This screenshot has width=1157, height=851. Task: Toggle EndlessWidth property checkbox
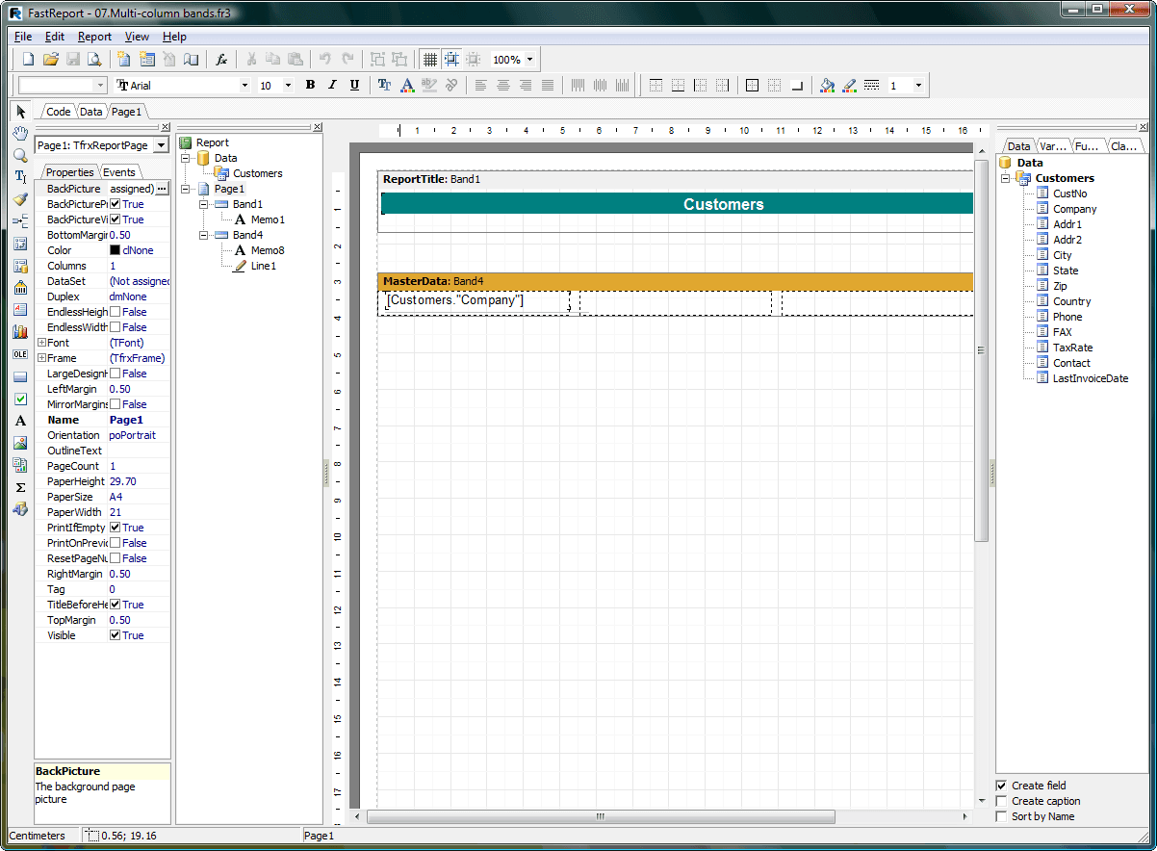coord(116,327)
